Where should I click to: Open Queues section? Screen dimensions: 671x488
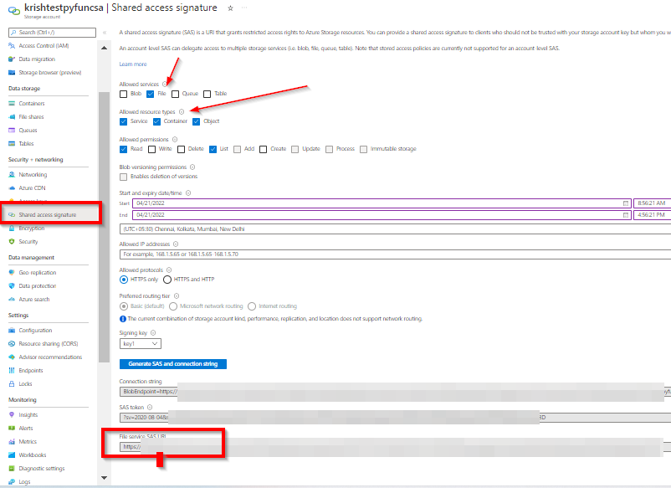[x=28, y=130]
